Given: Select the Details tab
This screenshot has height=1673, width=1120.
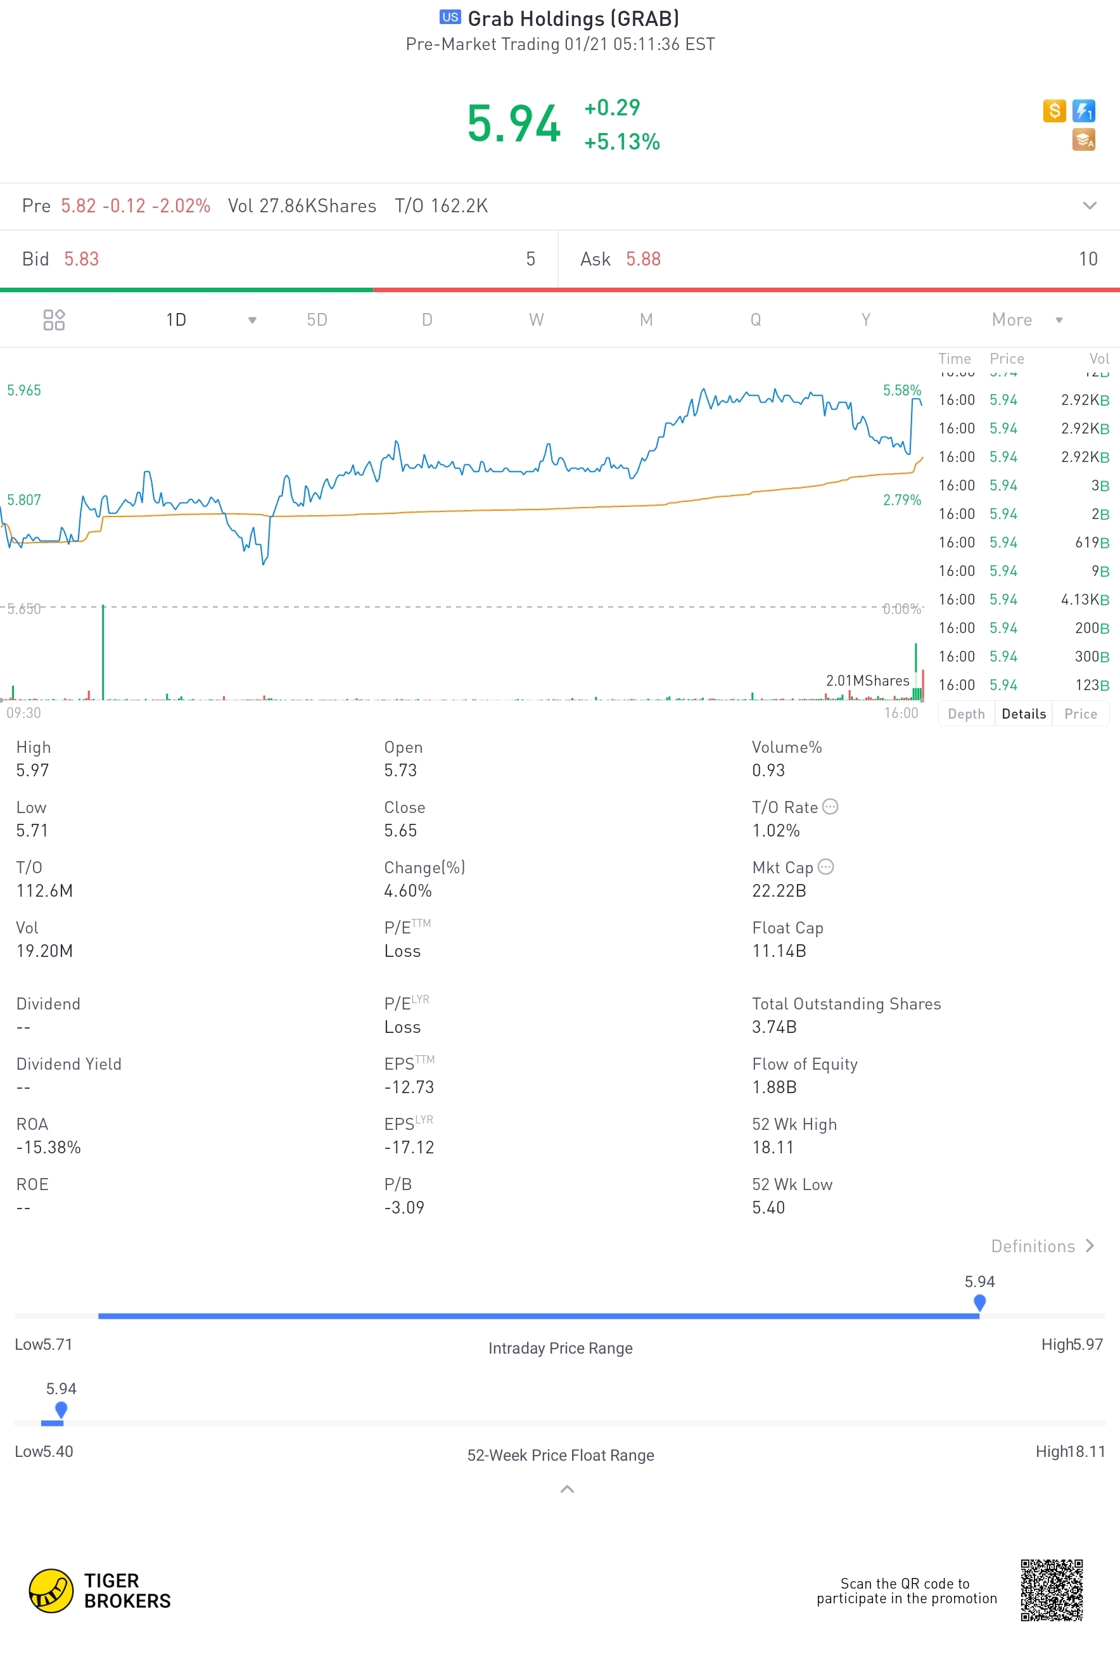Looking at the screenshot, I should [x=1023, y=714].
